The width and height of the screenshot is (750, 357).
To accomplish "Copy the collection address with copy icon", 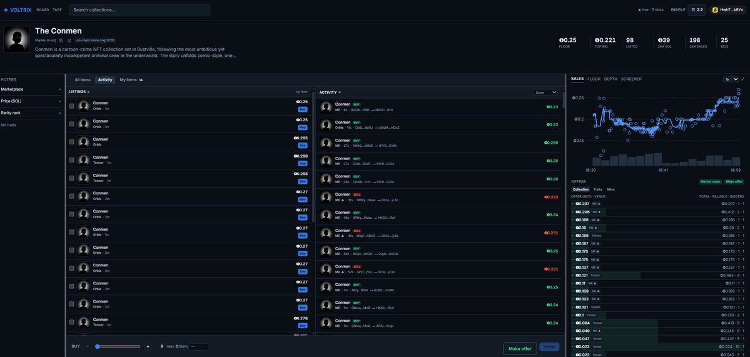I will click(61, 41).
